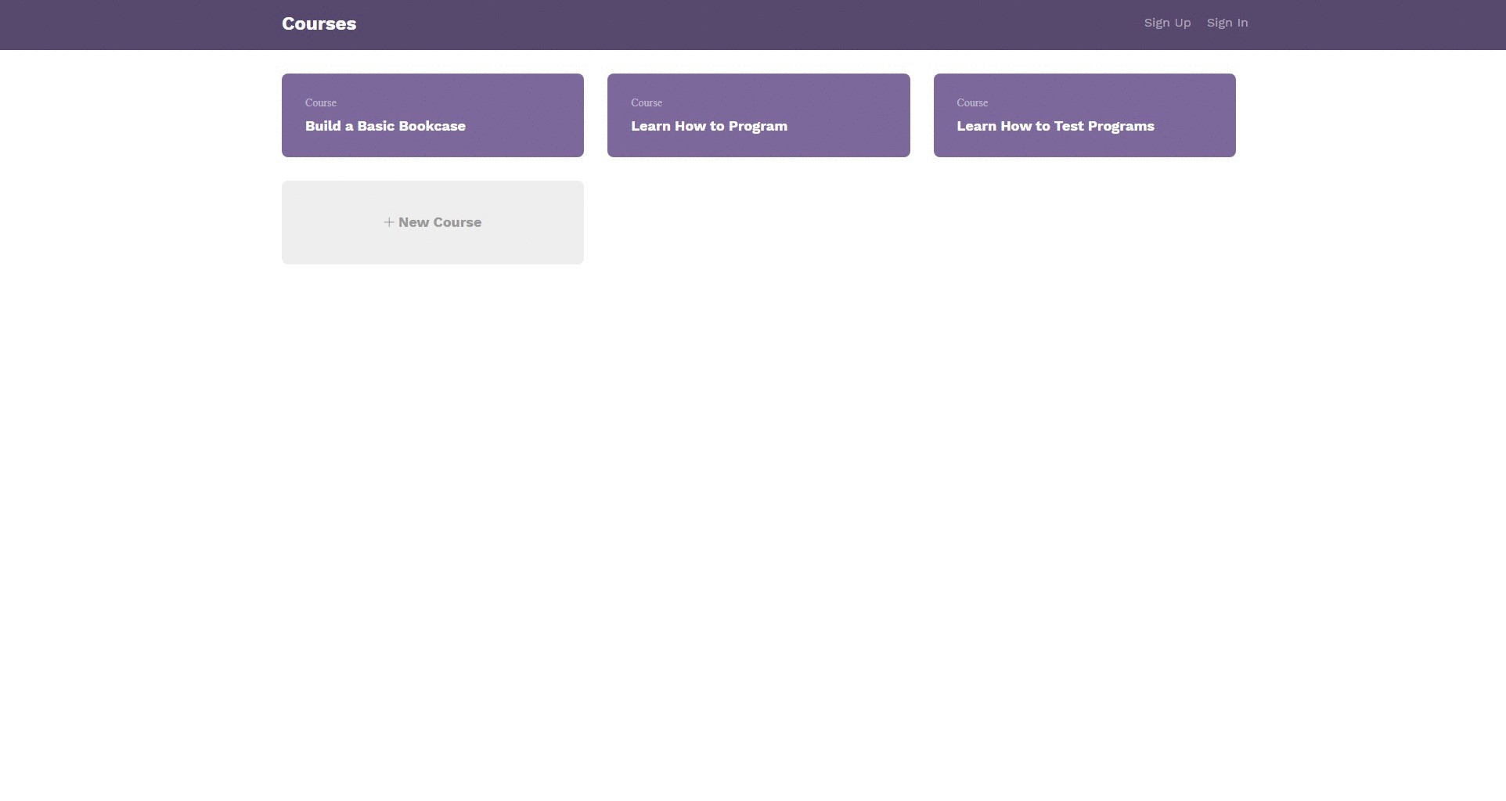Click the word "Up" in Sign Up
The width and height of the screenshot is (1506, 801).
point(1181,23)
